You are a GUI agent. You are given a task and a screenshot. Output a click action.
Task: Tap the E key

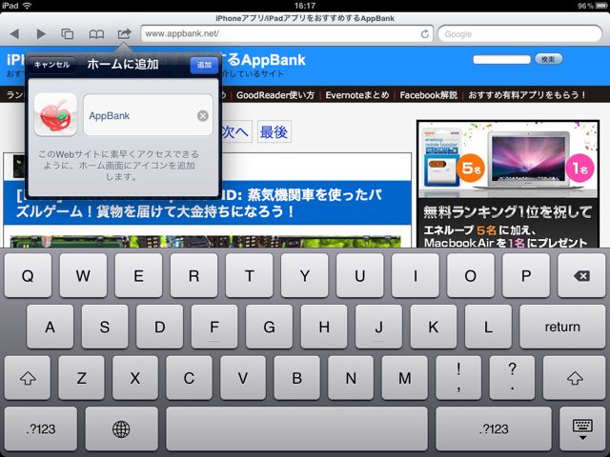coord(138,275)
